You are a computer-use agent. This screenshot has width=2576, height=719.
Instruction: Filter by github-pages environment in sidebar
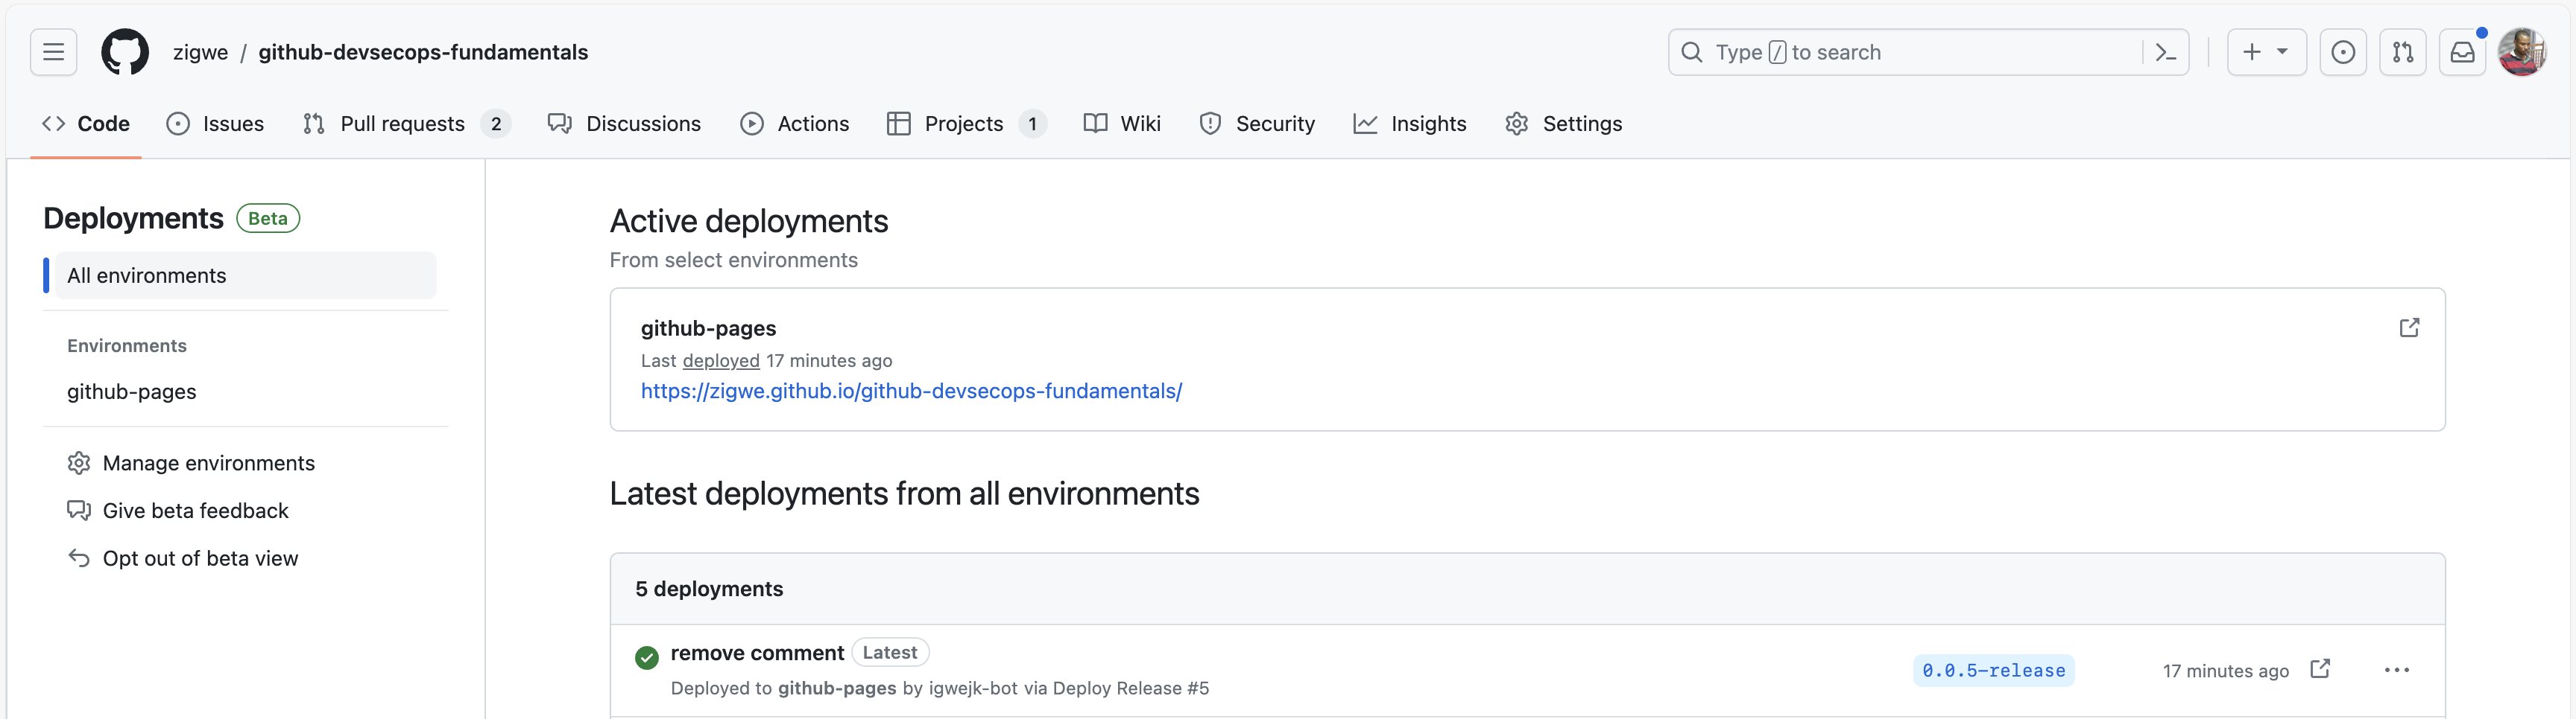tap(131, 392)
